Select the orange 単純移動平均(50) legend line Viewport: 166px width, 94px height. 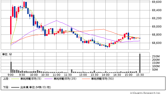[x=86, y=79]
